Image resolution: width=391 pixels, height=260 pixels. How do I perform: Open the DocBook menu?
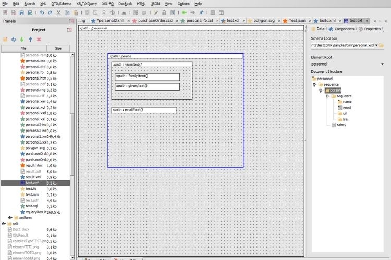125,4
